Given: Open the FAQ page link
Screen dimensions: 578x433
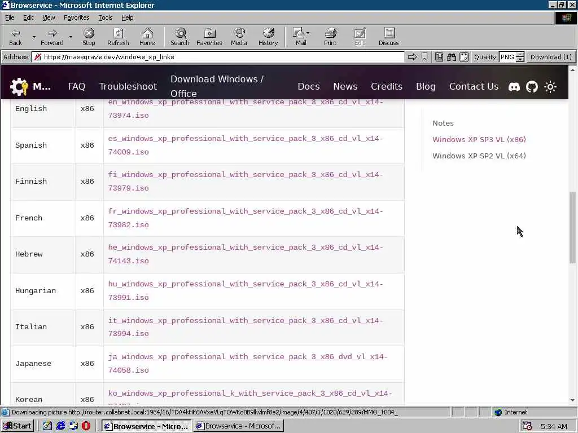Looking at the screenshot, I should tap(76, 86).
